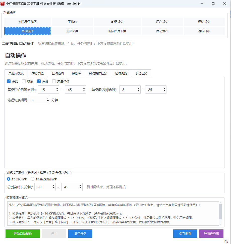Viewport: 231px width, 244px height.
Task: Select the 互动选项 tab
Action: point(58,73)
